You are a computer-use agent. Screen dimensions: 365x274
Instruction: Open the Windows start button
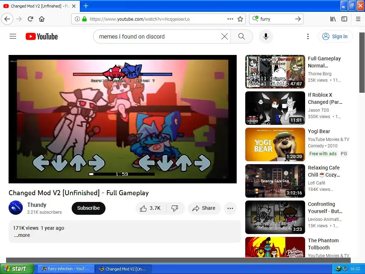[x=17, y=269]
